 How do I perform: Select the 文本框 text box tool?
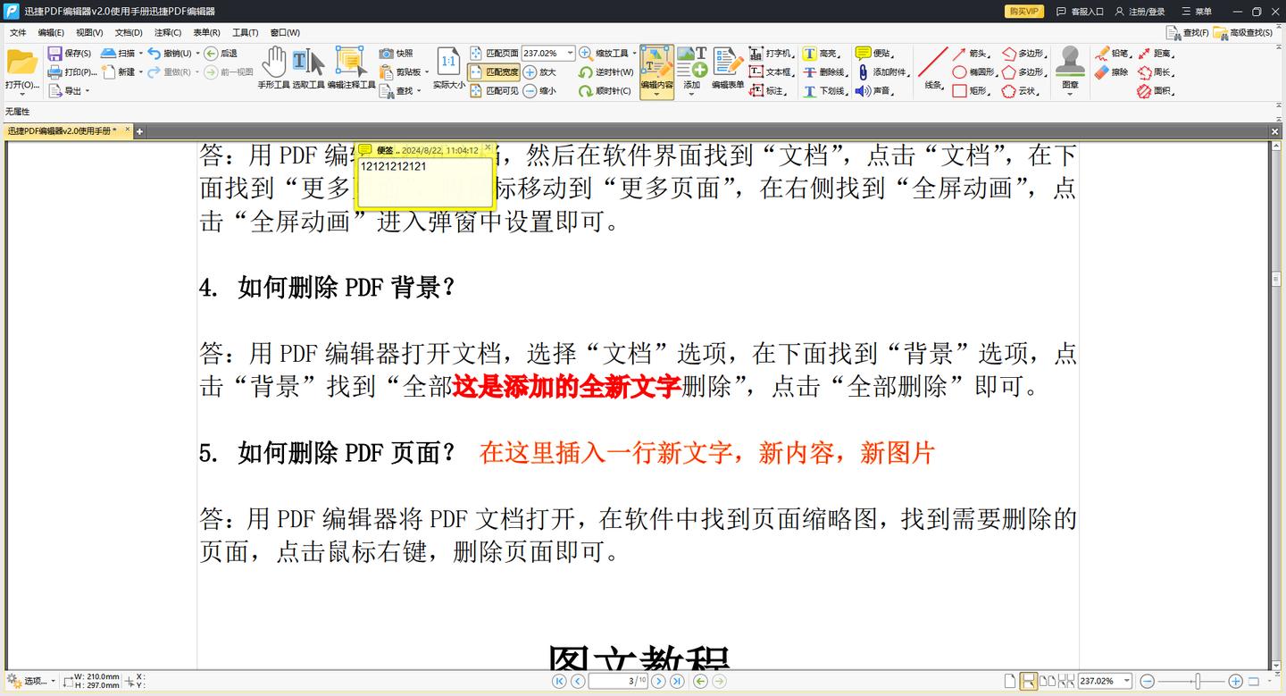pyautogui.click(x=774, y=72)
